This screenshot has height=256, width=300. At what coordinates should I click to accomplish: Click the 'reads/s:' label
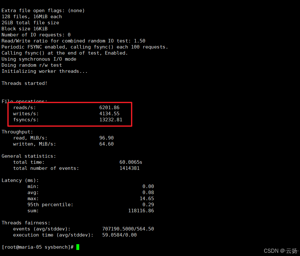pyautogui.click(x=25, y=108)
